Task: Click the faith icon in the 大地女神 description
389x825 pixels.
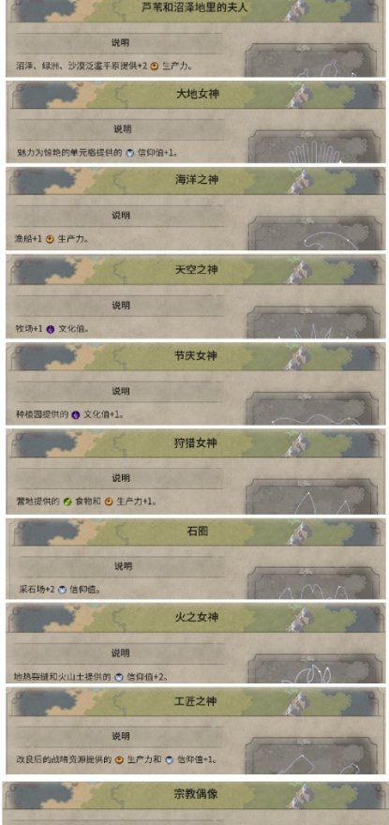Action: pyautogui.click(x=130, y=153)
